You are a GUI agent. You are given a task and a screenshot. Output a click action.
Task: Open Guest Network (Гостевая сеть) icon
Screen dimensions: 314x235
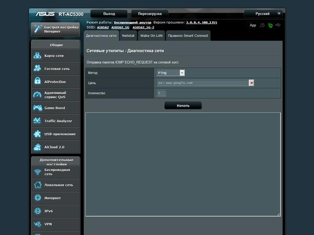click(x=38, y=68)
